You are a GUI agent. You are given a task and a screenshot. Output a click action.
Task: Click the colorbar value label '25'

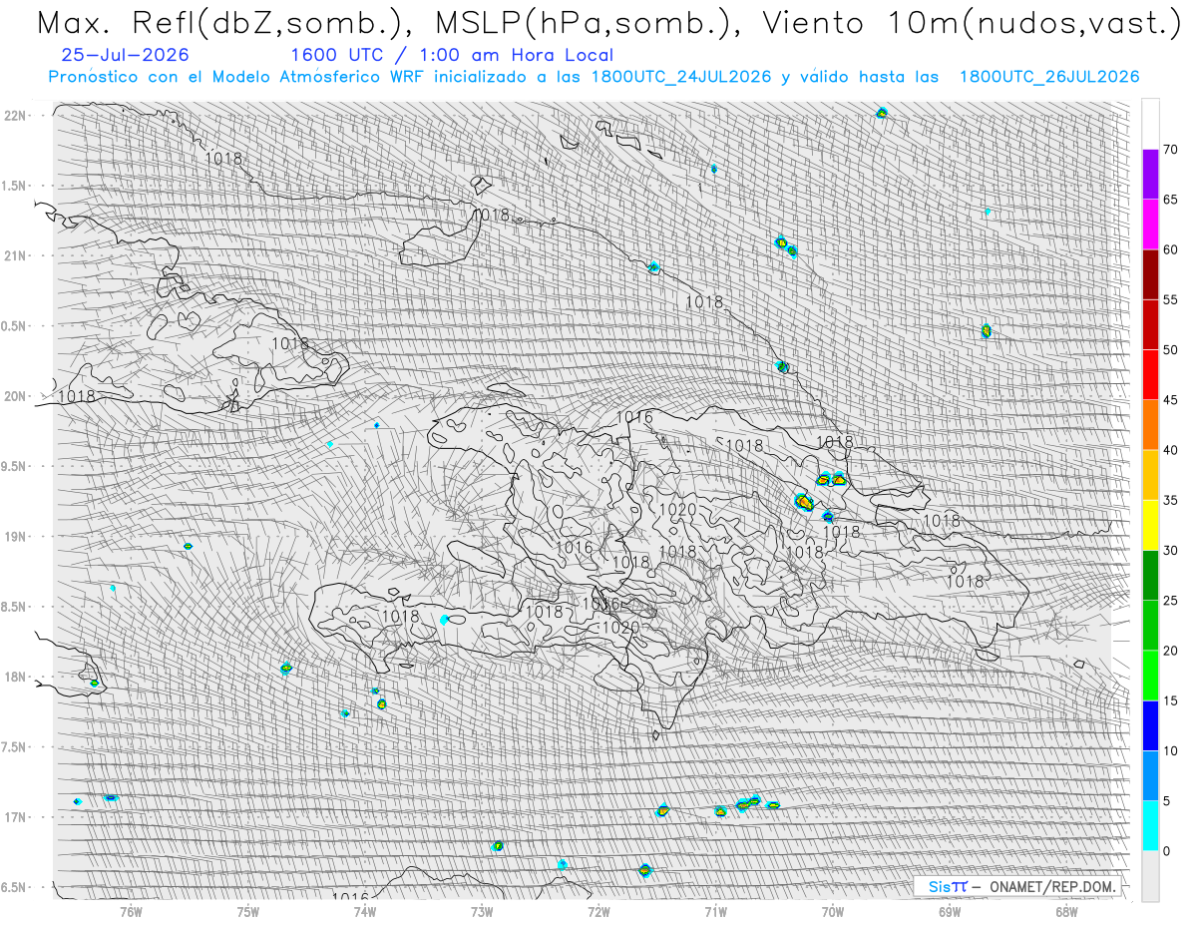pos(1170,601)
